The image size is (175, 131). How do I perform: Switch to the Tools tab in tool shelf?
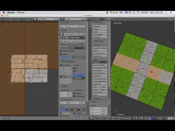tap(90, 24)
